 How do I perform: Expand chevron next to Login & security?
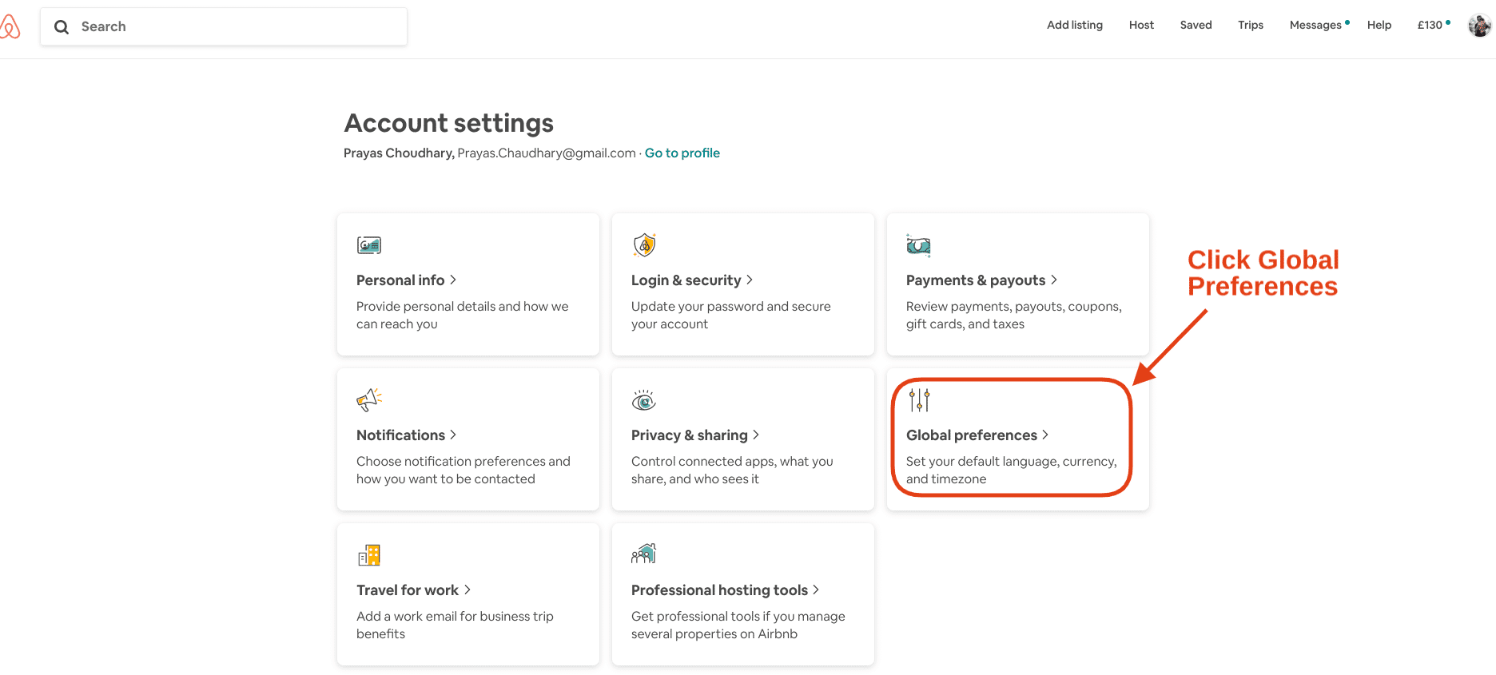[x=750, y=280]
